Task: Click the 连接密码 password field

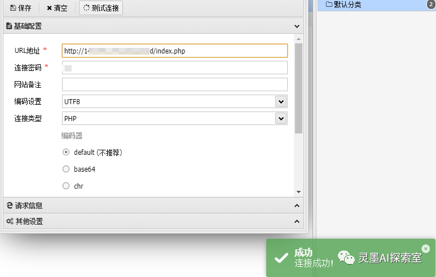Action: (174, 68)
